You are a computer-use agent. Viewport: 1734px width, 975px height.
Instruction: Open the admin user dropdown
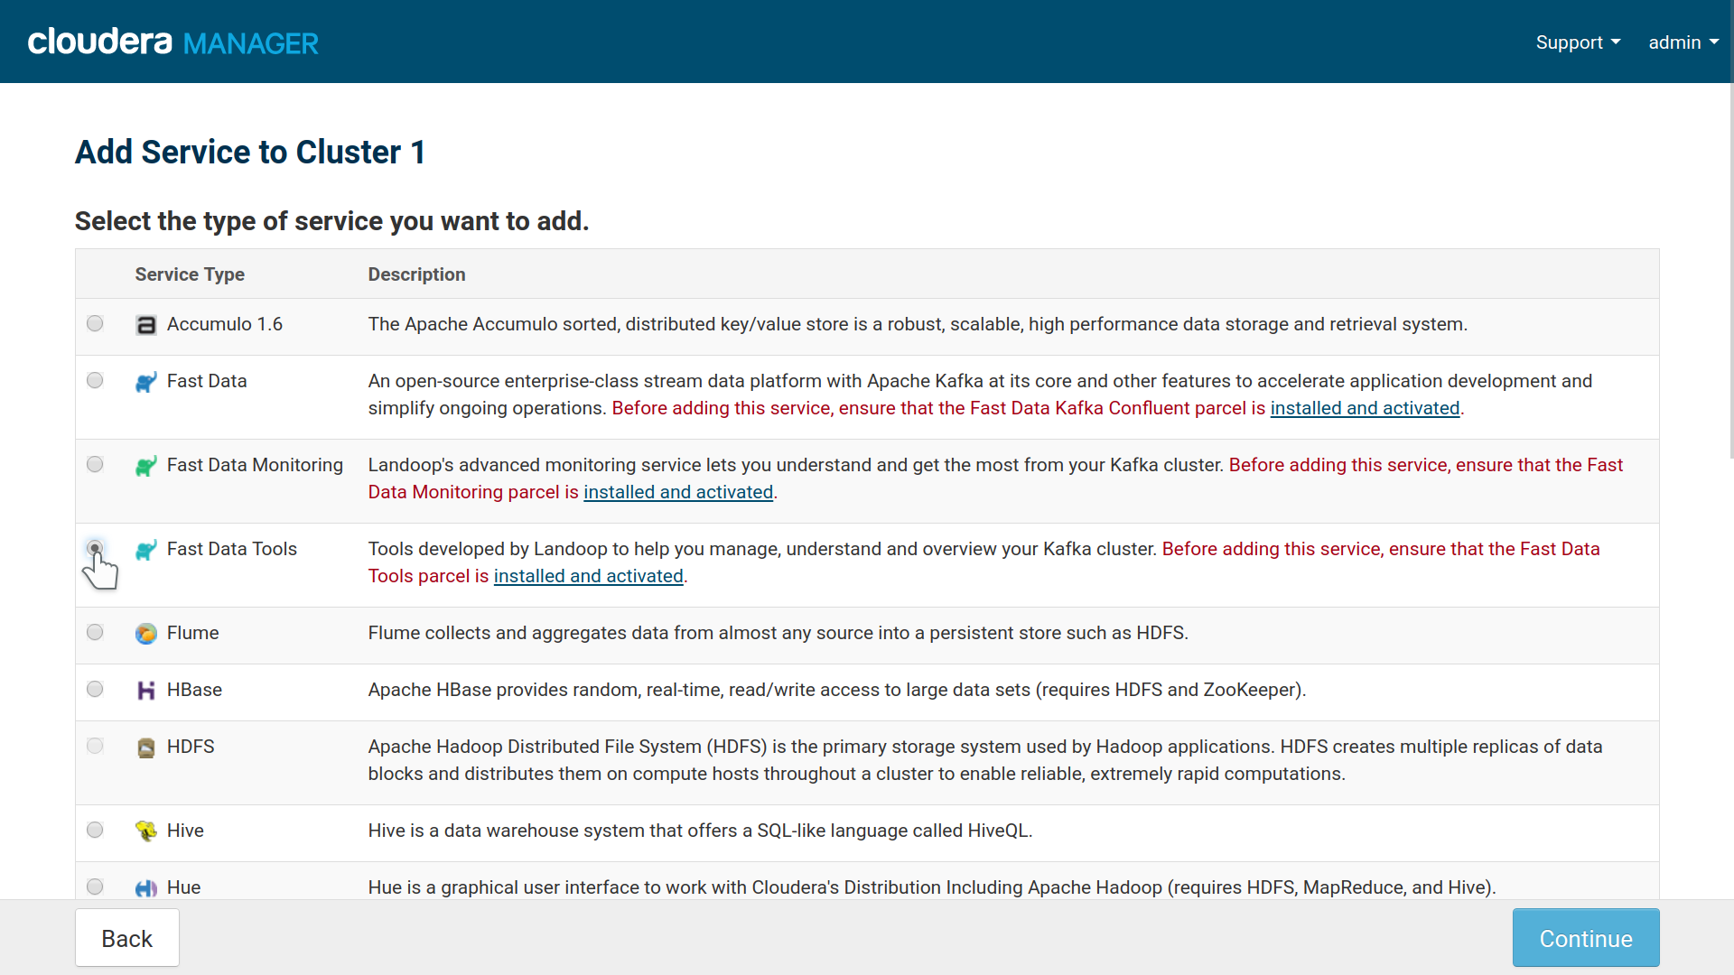click(x=1683, y=42)
